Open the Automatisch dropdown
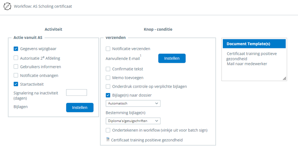 tap(133, 104)
